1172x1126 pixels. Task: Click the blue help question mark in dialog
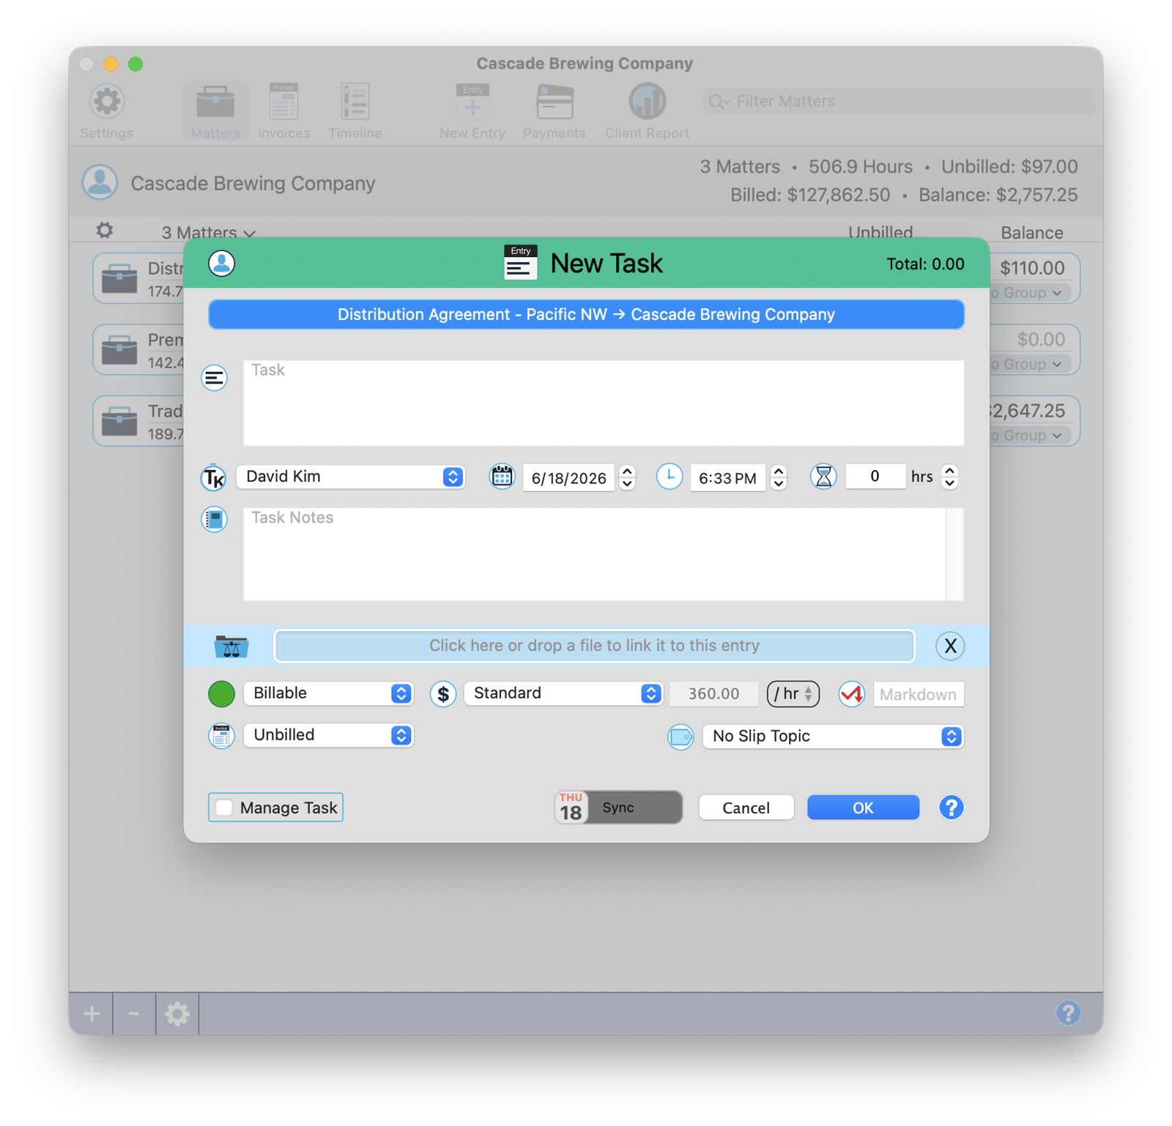951,808
